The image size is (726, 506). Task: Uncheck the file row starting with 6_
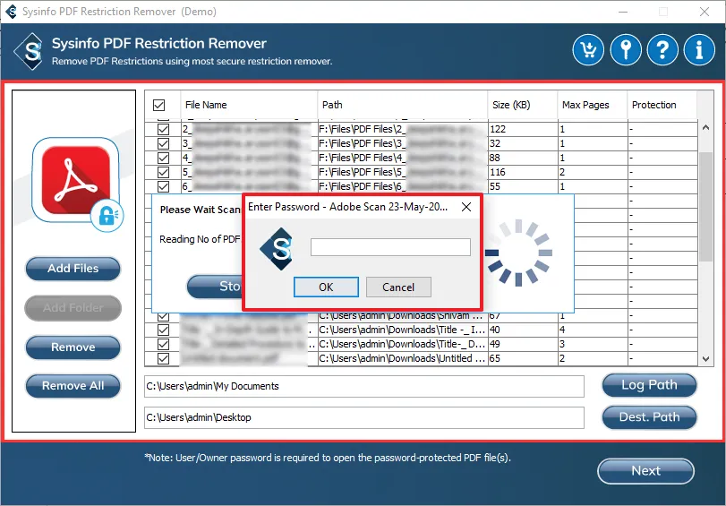point(163,187)
